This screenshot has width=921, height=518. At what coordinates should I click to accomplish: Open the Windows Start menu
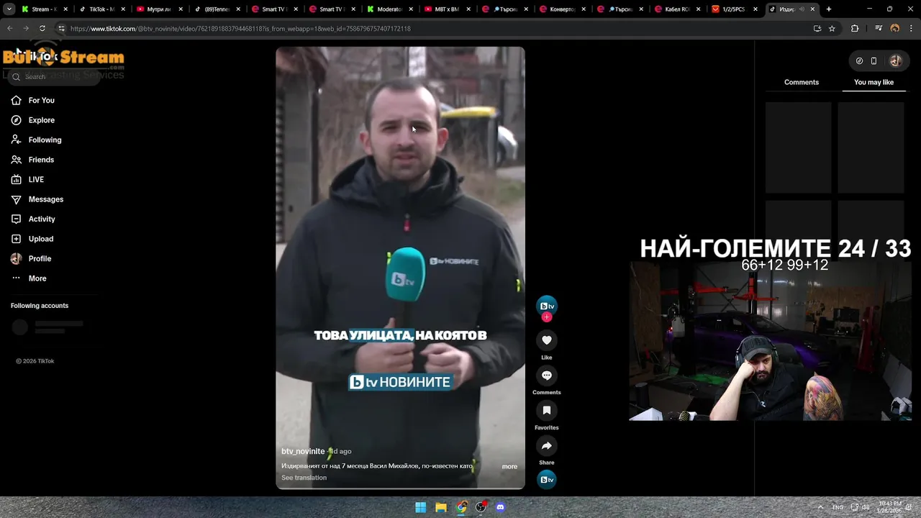[421, 507]
